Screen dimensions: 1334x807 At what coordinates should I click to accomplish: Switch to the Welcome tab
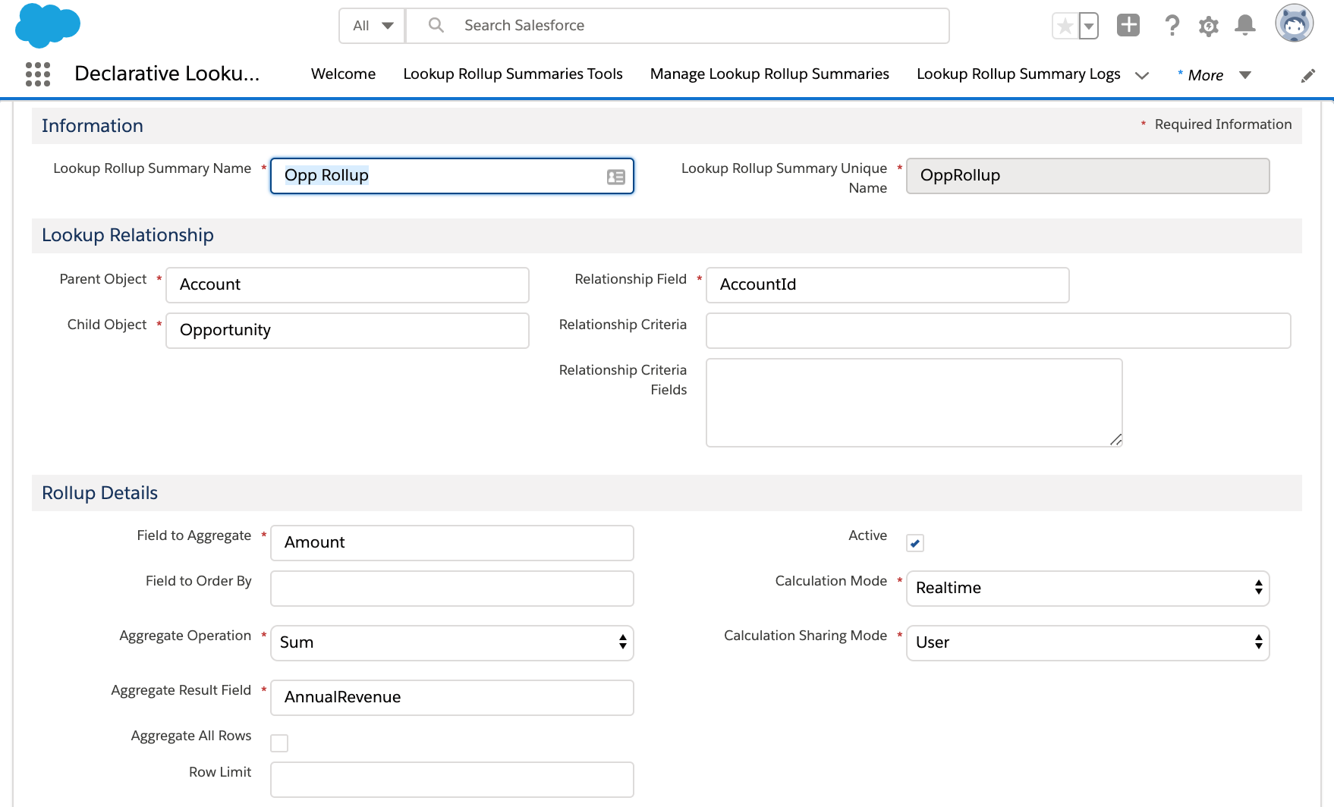[343, 74]
